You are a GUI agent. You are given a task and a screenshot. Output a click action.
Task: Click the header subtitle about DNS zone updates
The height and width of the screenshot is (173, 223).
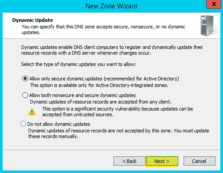coord(103,29)
